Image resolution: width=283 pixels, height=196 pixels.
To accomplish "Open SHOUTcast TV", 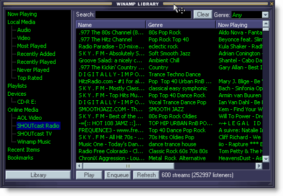I will 34,134.
